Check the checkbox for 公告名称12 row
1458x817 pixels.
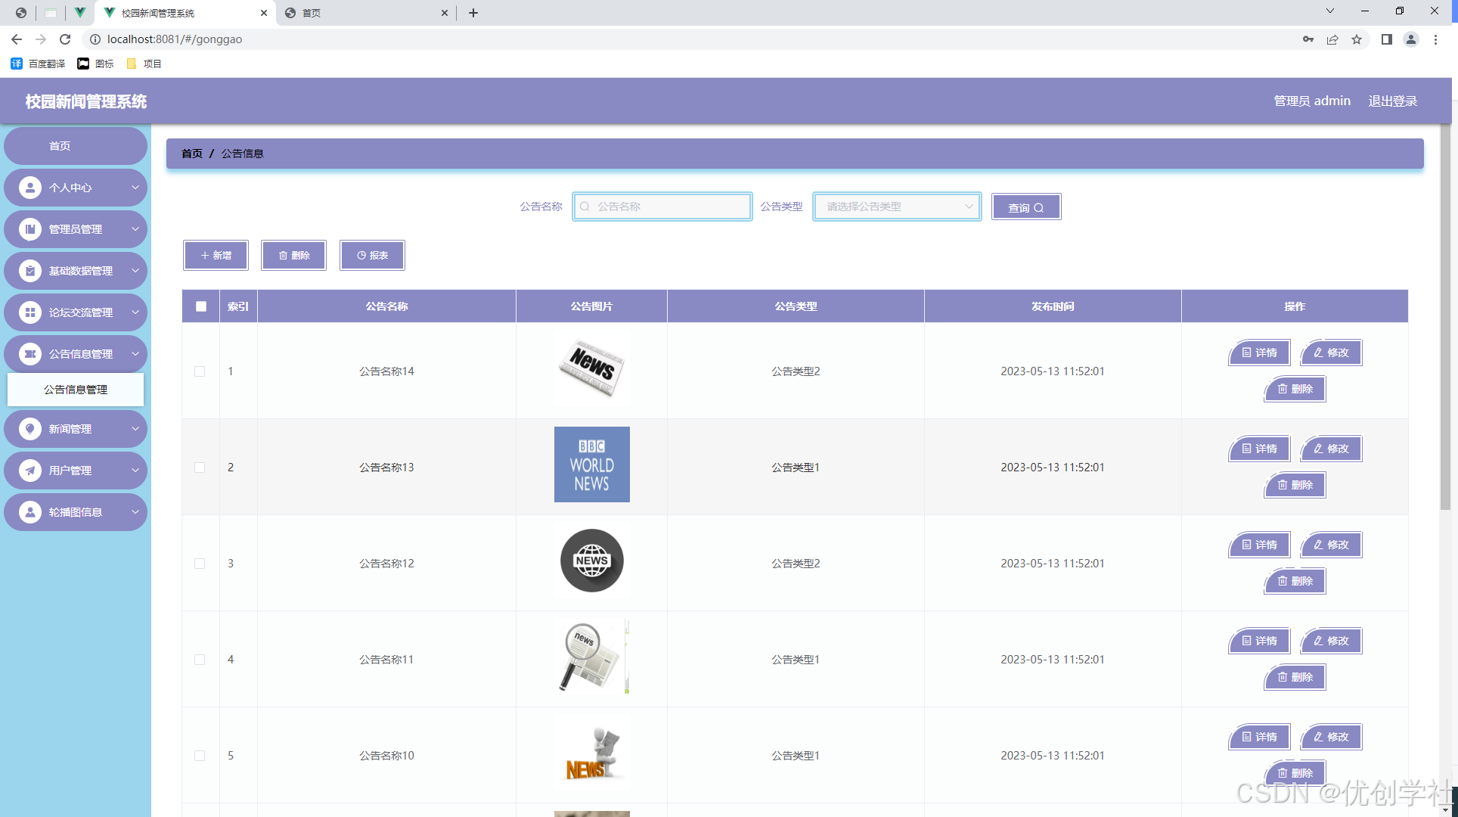200,564
